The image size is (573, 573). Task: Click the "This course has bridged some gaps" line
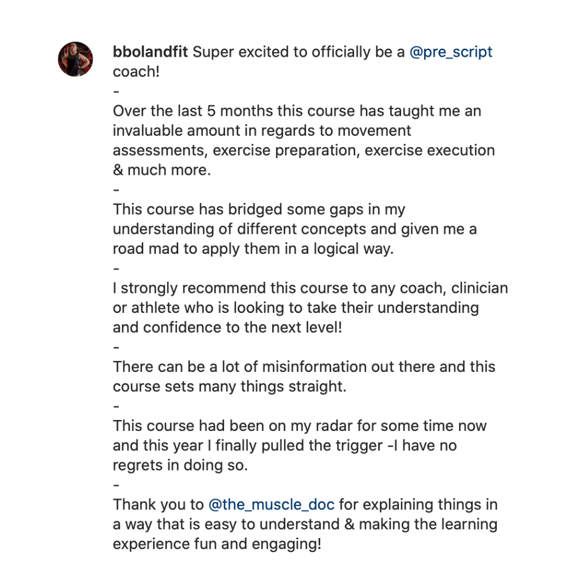(x=259, y=210)
